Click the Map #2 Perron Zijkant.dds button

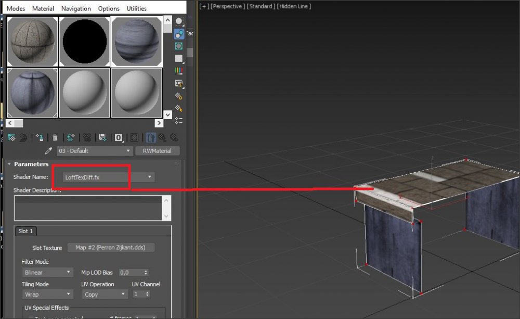tap(112, 248)
